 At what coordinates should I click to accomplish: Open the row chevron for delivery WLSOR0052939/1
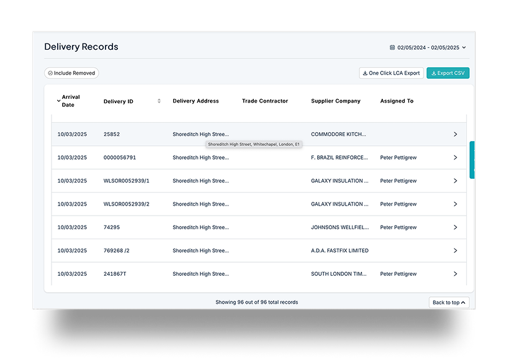[x=455, y=181]
